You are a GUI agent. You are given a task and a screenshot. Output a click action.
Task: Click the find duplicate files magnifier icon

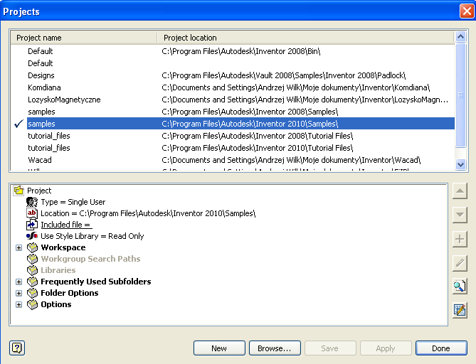460,286
